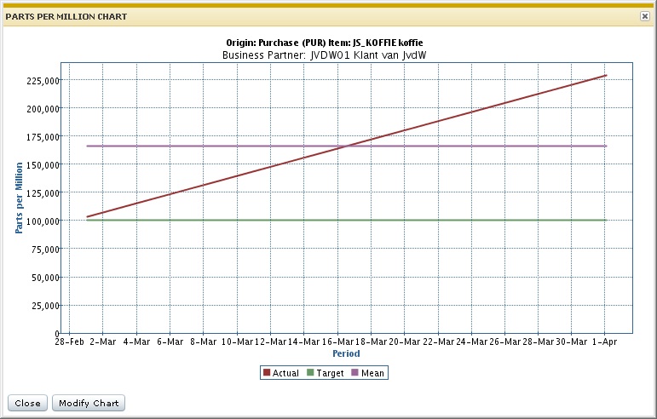Click the 1-Apr tick label on the x-axis
Image resolution: width=657 pixels, height=419 pixels.
coord(604,341)
